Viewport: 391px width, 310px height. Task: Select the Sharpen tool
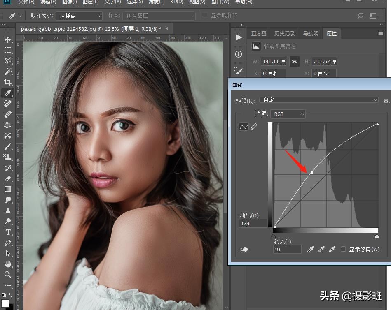8,211
